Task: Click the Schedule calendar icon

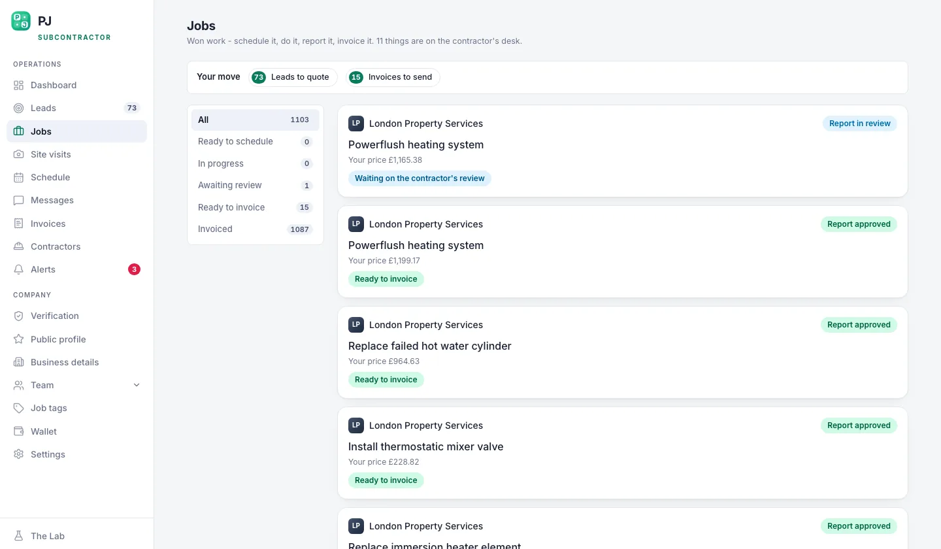Action: point(18,177)
